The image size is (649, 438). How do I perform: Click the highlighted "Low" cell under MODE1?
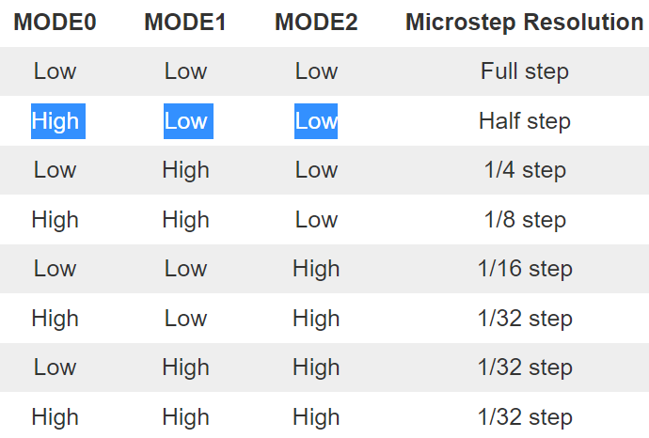[x=186, y=121]
